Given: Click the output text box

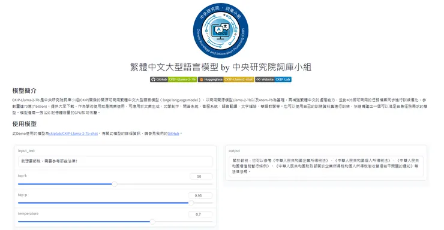Looking at the screenshot, I should pyautogui.click(x=326, y=167).
